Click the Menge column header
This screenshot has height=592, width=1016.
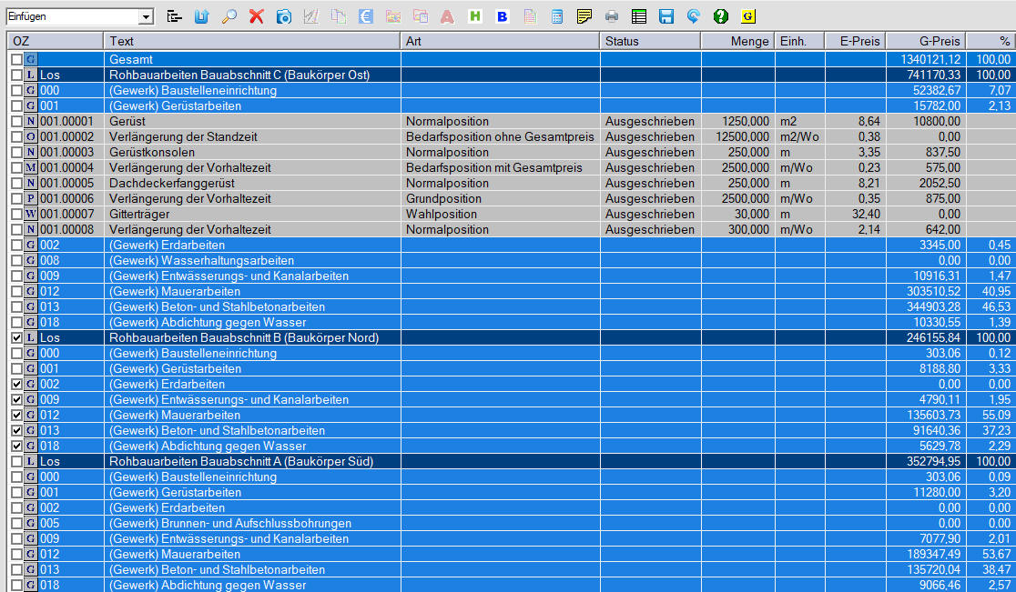(737, 42)
